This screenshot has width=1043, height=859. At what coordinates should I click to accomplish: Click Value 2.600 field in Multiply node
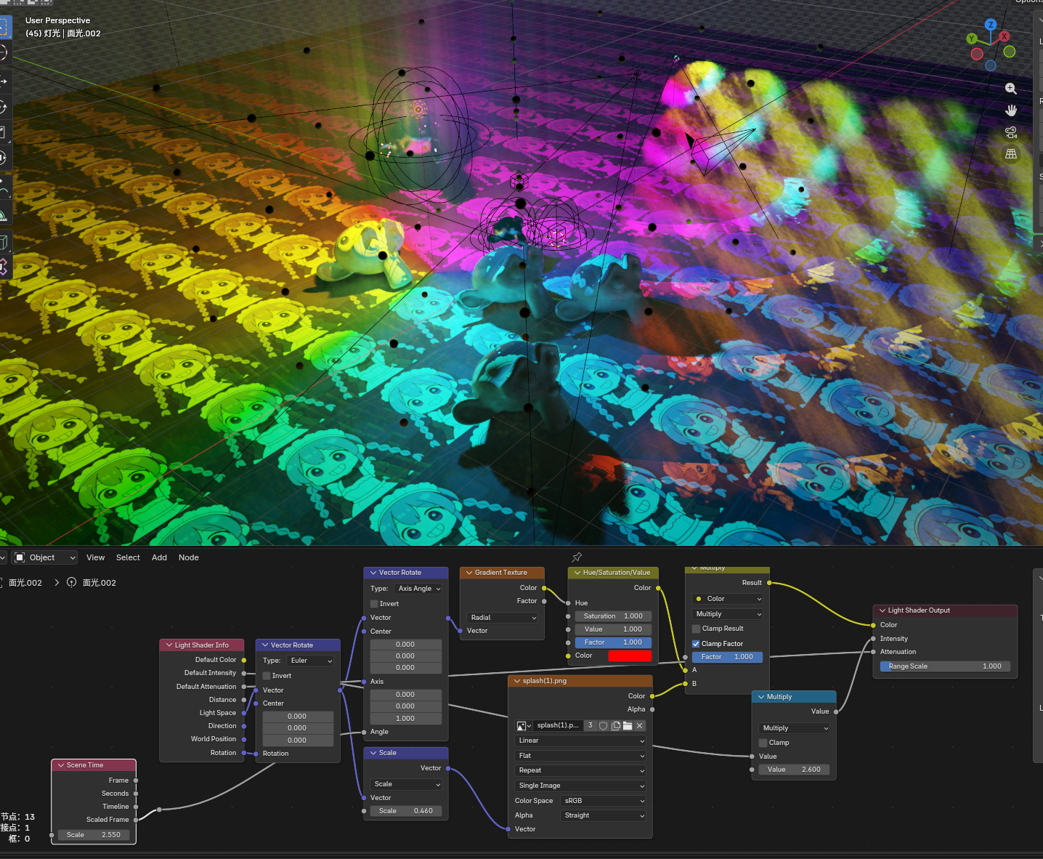pyautogui.click(x=794, y=770)
